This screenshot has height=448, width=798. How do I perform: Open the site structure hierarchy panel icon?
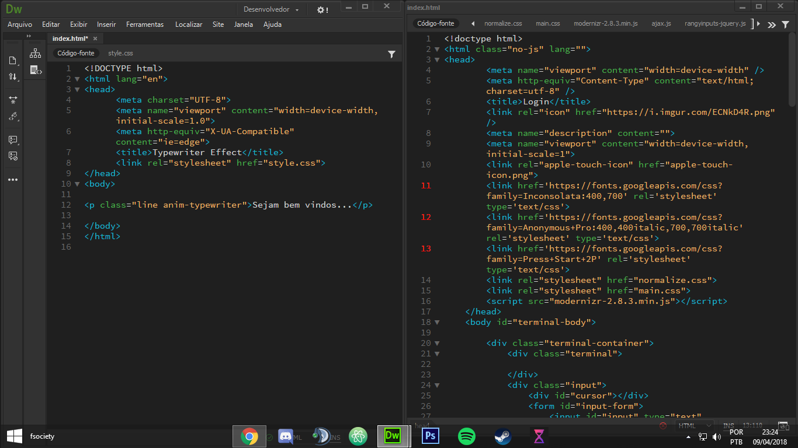coord(36,54)
